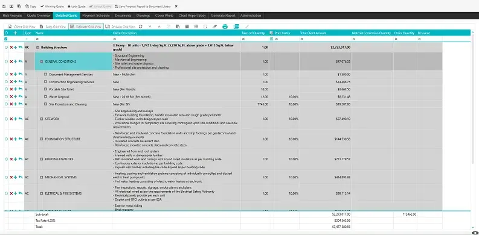Viewport: 479px width, 235px height.
Task: Click the green plus on SITEWORK row
Action: [15, 119]
